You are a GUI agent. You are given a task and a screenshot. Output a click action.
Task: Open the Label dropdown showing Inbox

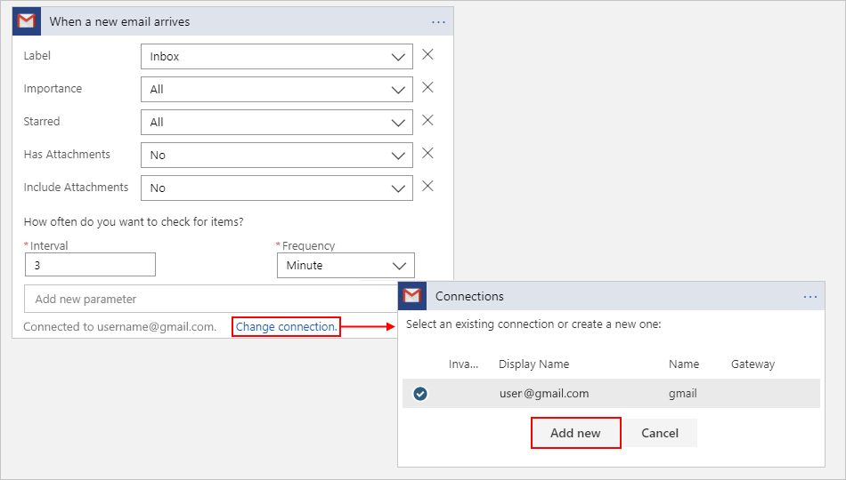(277, 57)
